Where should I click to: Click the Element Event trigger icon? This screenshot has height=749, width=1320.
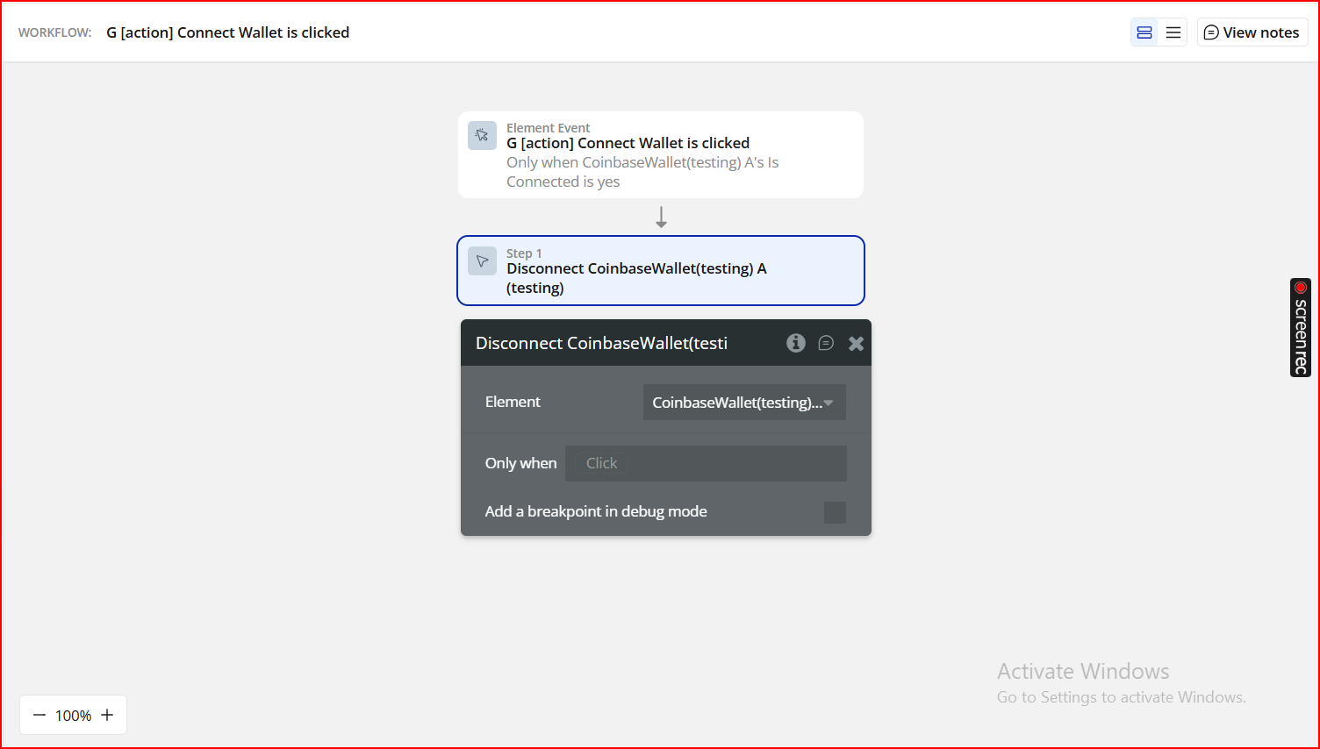(x=482, y=135)
